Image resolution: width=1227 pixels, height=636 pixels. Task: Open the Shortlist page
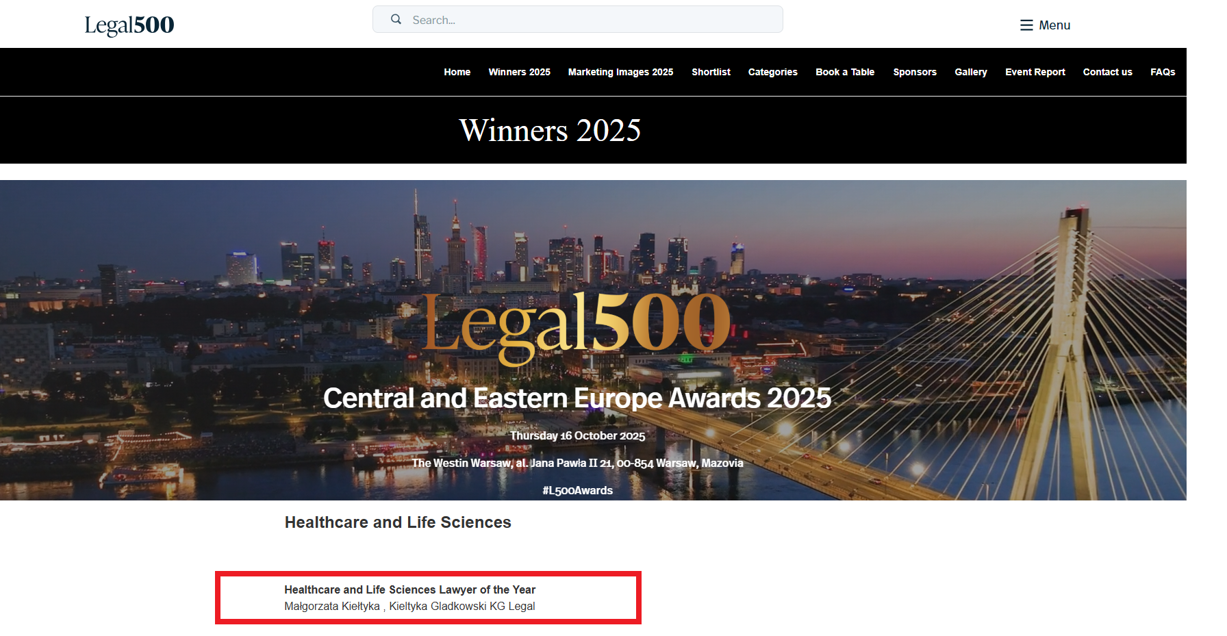coord(711,72)
